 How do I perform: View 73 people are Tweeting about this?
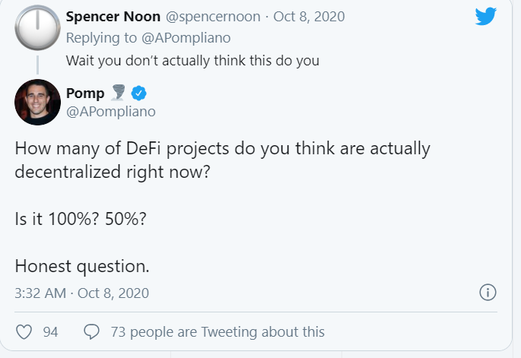coord(218,332)
